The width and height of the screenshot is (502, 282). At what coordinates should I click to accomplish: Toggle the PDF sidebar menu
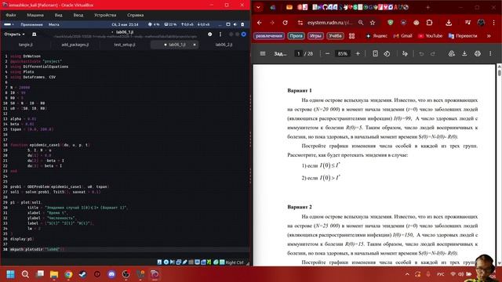click(x=263, y=53)
